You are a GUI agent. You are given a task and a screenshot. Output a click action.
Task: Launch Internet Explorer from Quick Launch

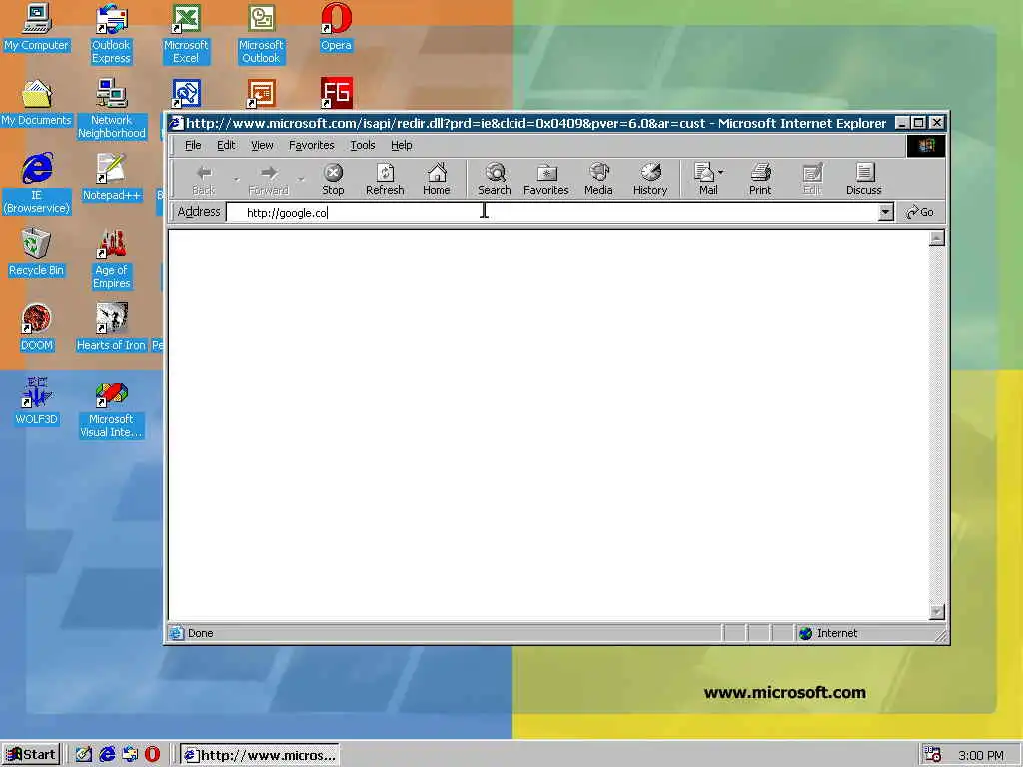click(107, 755)
